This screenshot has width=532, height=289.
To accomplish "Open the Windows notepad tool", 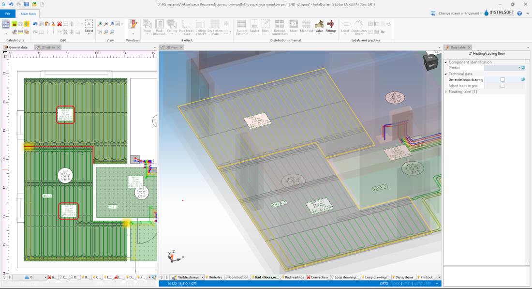I will pyautogui.click(x=133, y=25).
